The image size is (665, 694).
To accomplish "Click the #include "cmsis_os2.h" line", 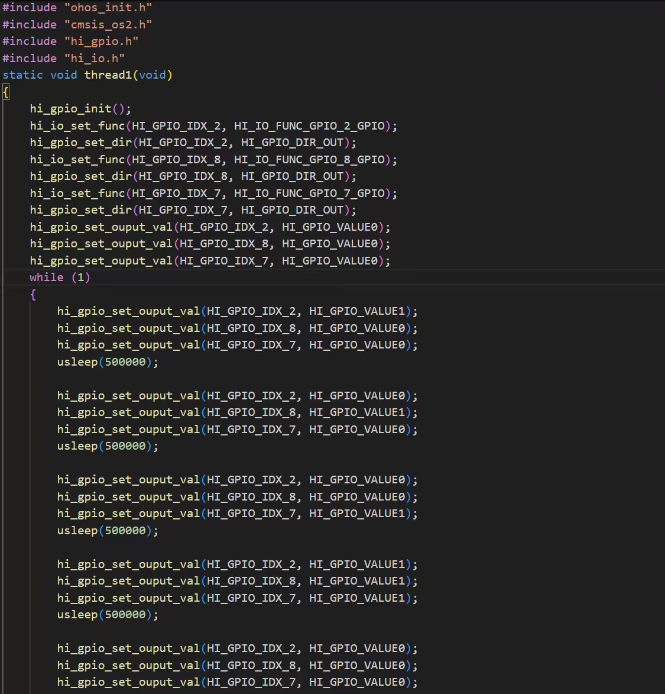I will coord(77,24).
